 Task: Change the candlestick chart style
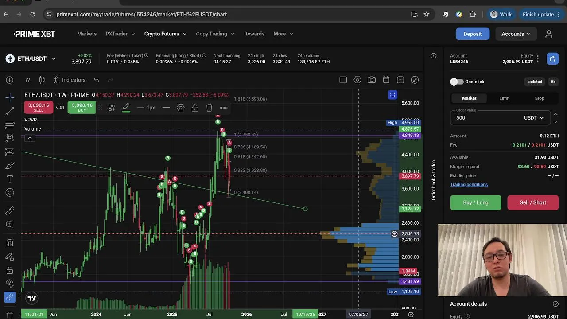pyautogui.click(x=42, y=80)
